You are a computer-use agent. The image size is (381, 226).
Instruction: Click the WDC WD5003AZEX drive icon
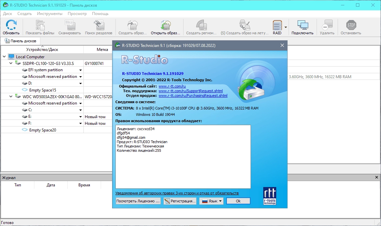tap(18, 96)
